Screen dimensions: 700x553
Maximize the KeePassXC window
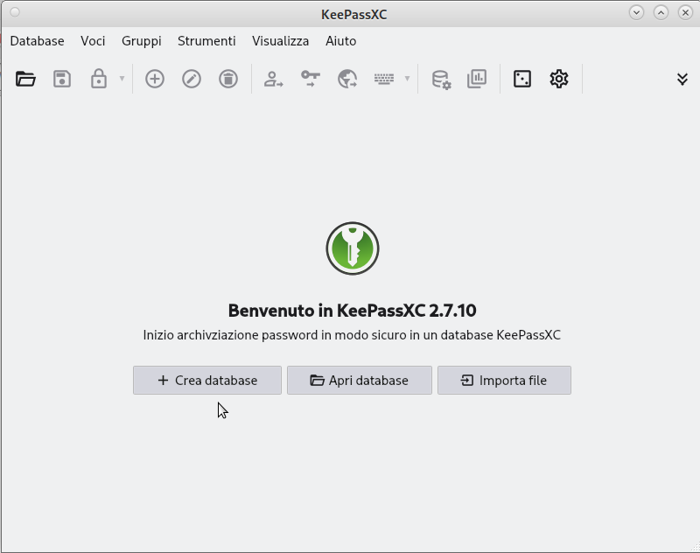pyautogui.click(x=661, y=12)
